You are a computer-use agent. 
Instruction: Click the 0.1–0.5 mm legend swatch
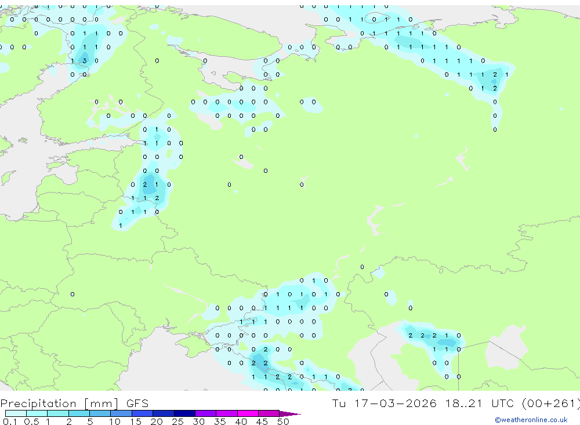point(16,413)
